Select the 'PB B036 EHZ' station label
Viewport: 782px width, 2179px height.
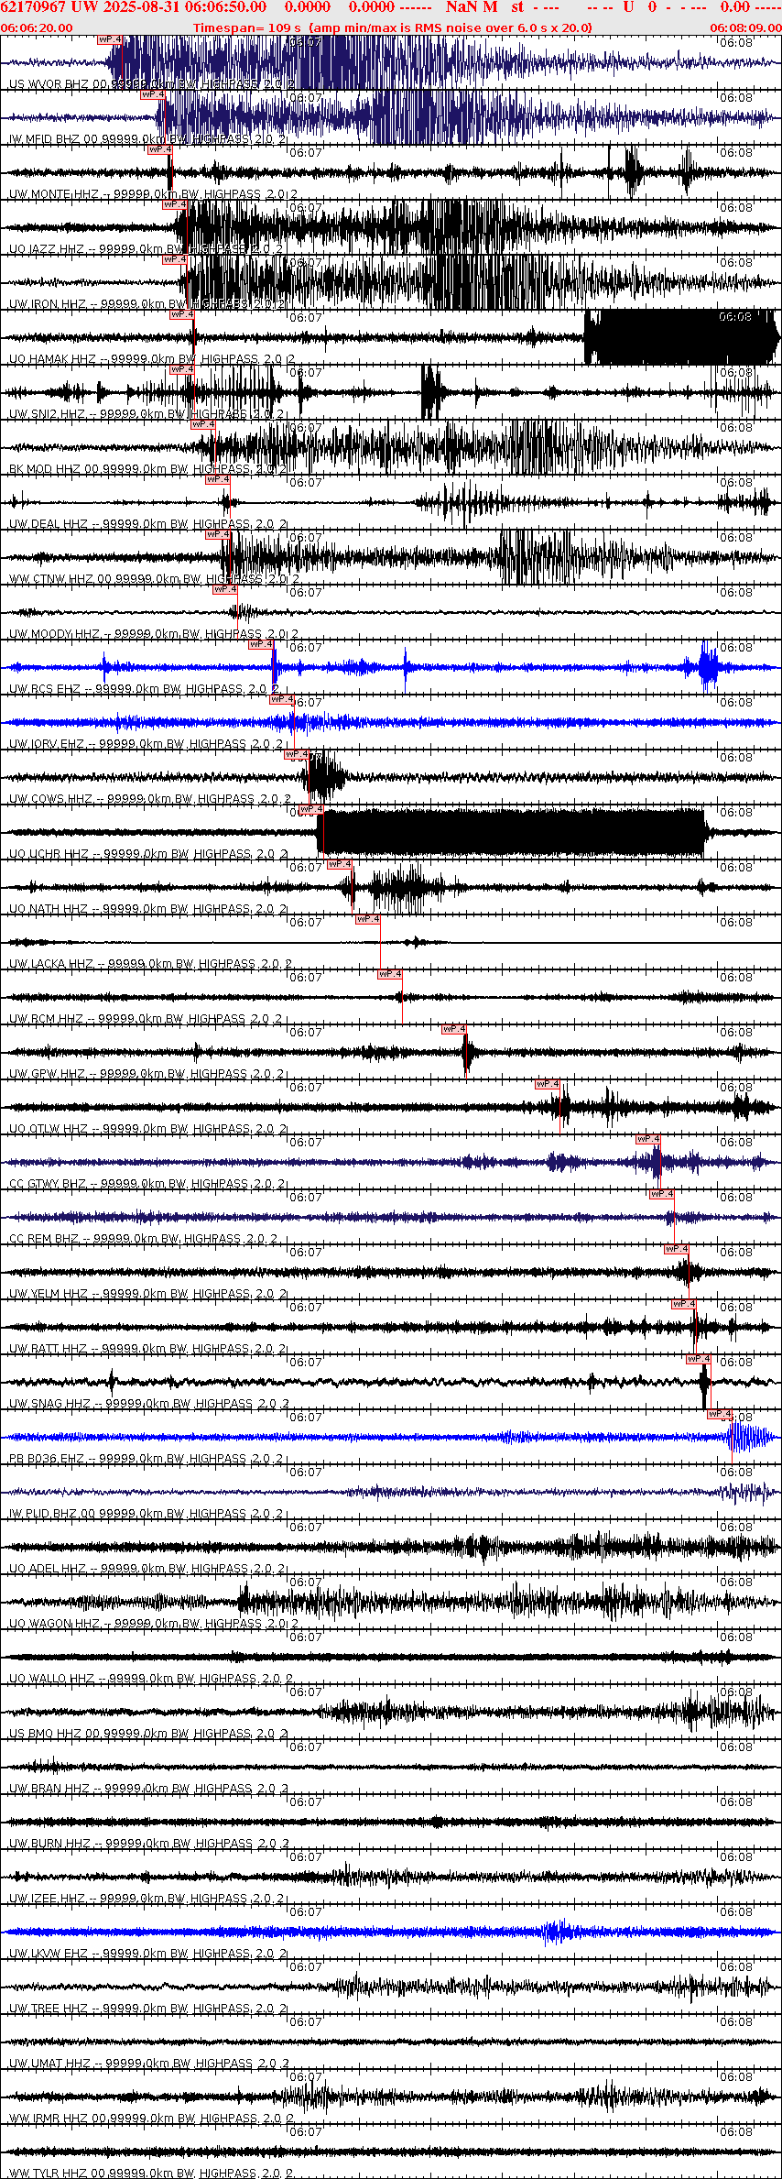click(47, 1459)
